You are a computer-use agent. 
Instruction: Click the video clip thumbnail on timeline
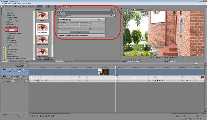pos(103,72)
